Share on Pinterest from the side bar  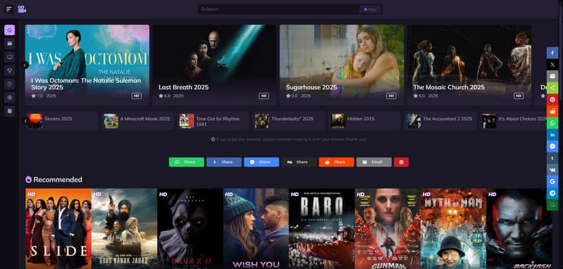pyautogui.click(x=552, y=100)
